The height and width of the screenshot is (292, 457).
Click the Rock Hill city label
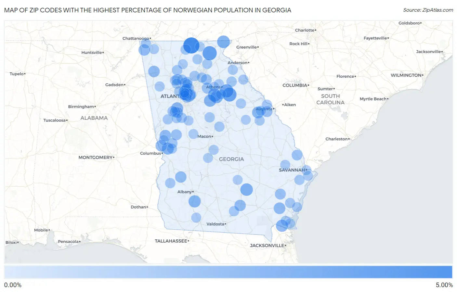tap(298, 44)
